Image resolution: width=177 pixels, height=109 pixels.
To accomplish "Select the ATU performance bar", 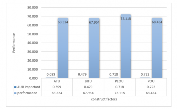I will [63, 48].
